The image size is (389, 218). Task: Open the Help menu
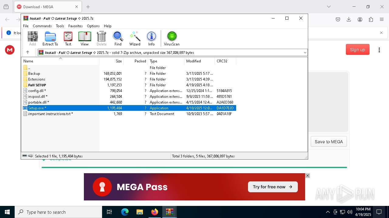108,26
